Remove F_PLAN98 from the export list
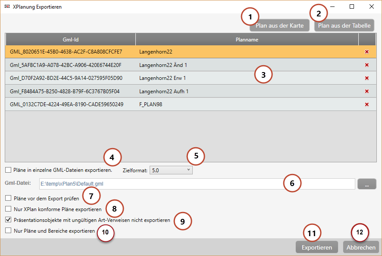This screenshot has height=256, width=382. (x=366, y=104)
